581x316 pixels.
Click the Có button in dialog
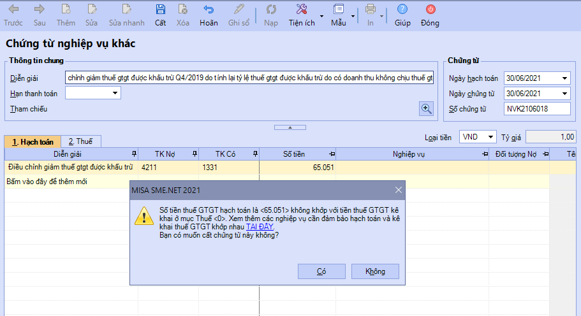click(x=321, y=271)
